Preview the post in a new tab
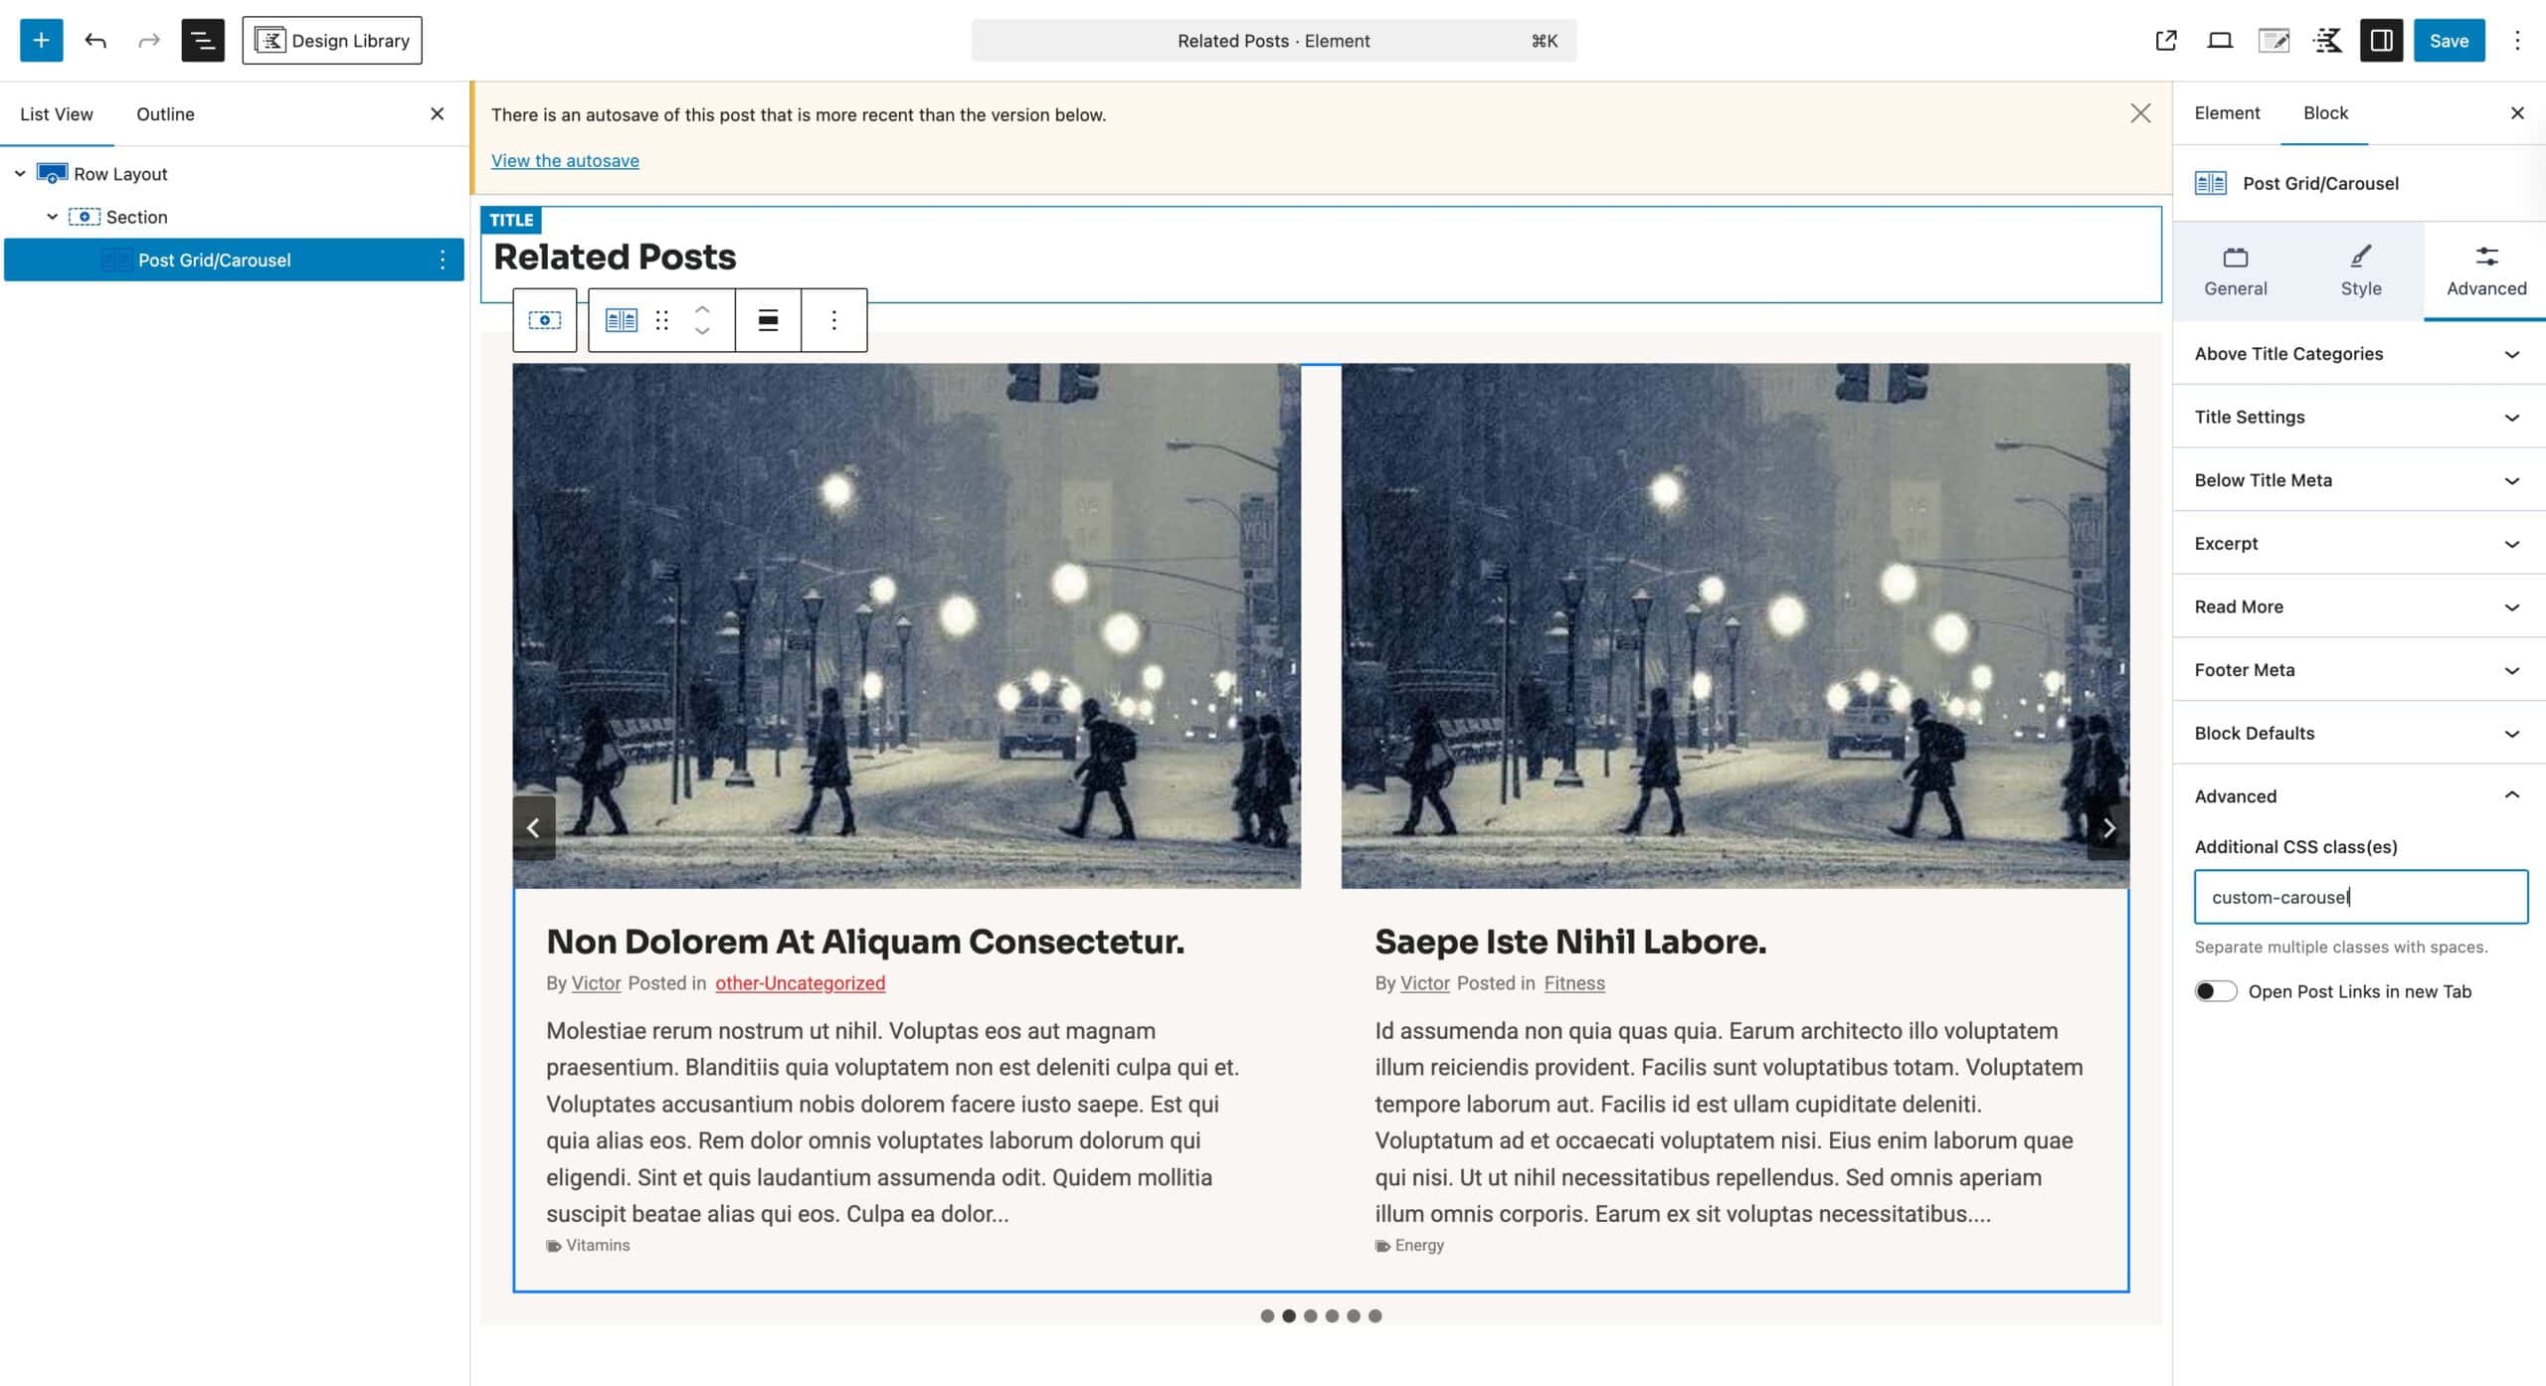 (2165, 40)
